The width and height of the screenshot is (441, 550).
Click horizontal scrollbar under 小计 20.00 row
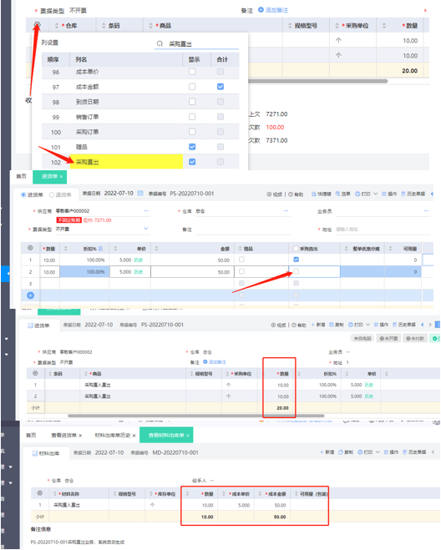(195, 416)
